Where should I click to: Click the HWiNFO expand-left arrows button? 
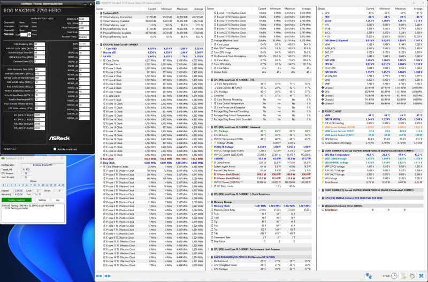99,276
